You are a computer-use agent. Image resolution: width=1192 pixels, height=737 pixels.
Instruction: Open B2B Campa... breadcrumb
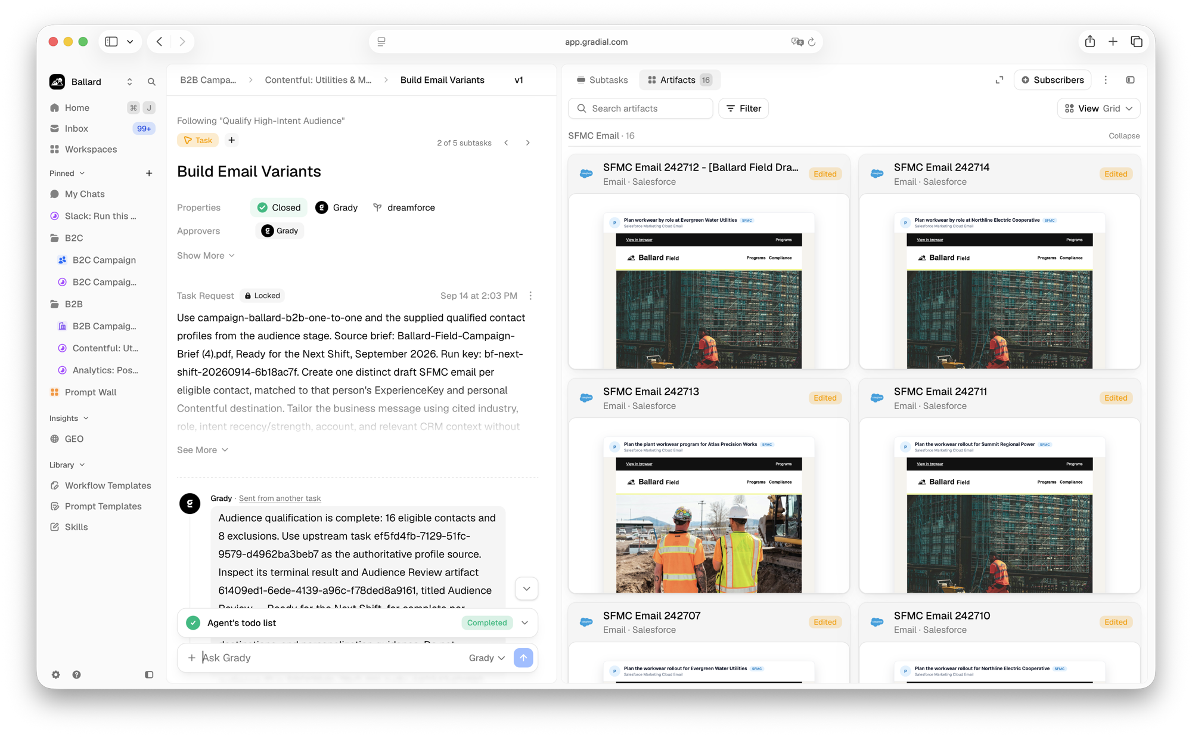pyautogui.click(x=208, y=80)
